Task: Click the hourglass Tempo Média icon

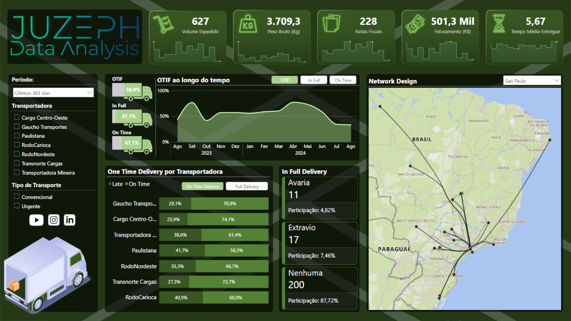Action: tap(499, 23)
